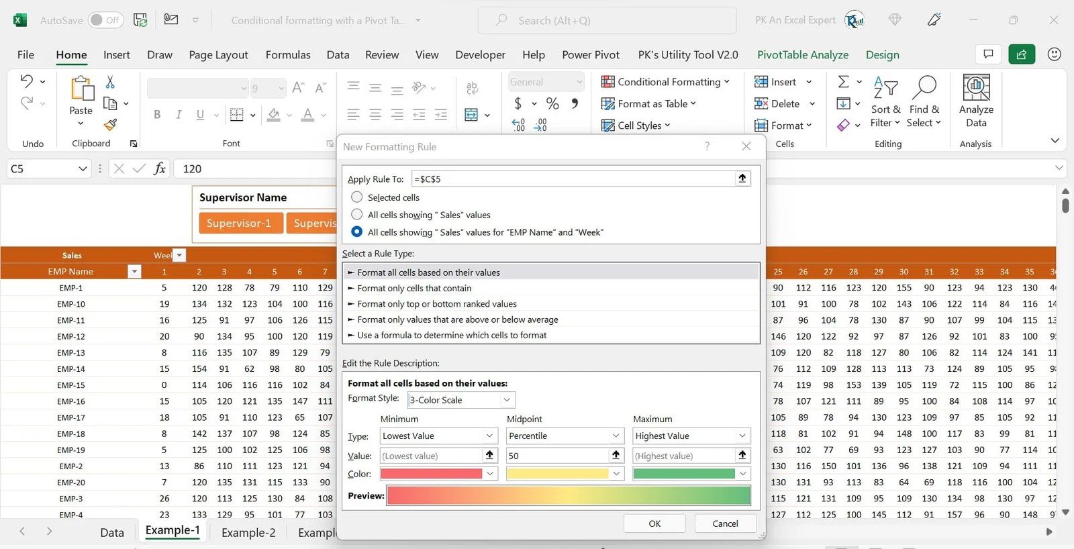Click the Percent Style icon
The height and width of the screenshot is (549, 1074).
tap(552, 103)
